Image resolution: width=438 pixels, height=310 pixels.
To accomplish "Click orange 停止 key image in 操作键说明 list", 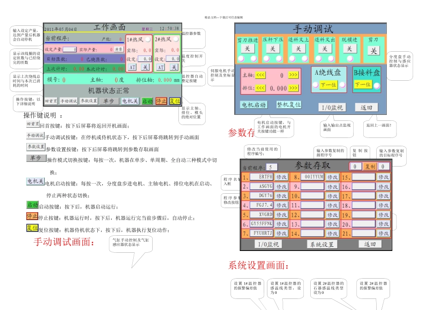I will 32,216.
